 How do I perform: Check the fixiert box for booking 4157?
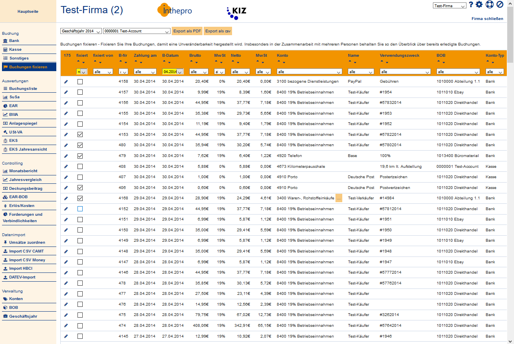(80, 92)
